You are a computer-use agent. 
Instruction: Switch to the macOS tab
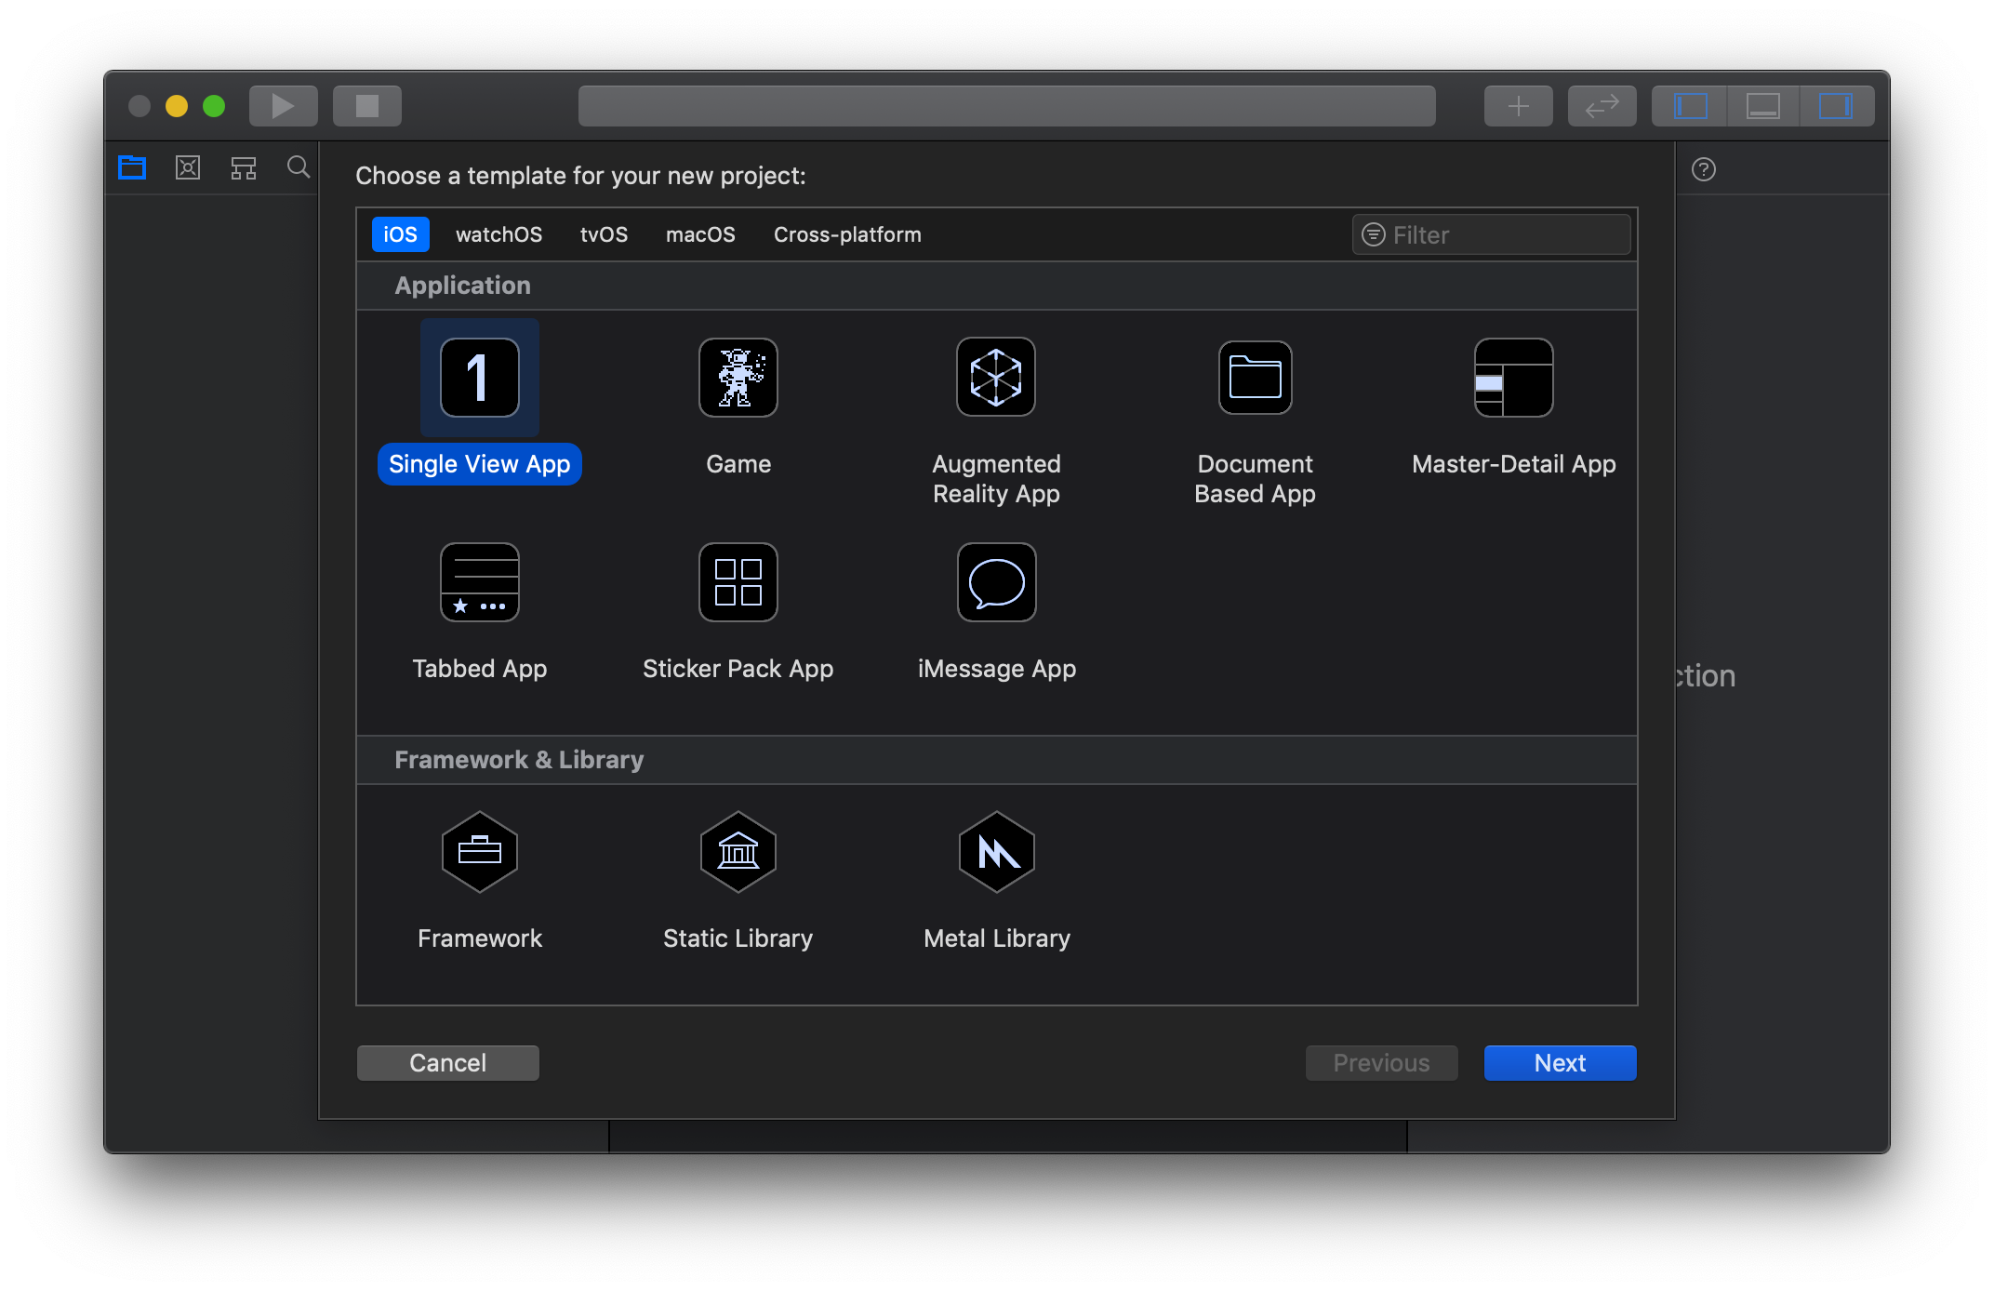click(x=700, y=234)
